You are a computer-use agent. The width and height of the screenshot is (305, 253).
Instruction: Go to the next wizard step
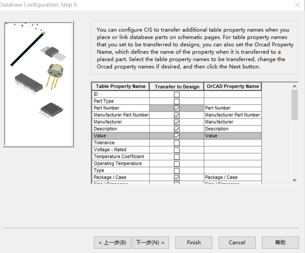(151, 242)
